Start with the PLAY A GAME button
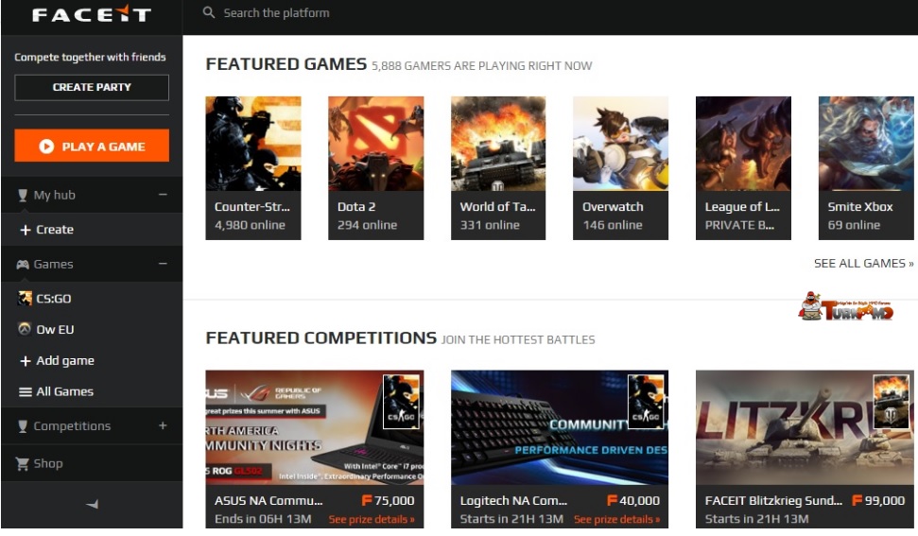Image resolution: width=918 pixels, height=536 pixels. (92, 146)
